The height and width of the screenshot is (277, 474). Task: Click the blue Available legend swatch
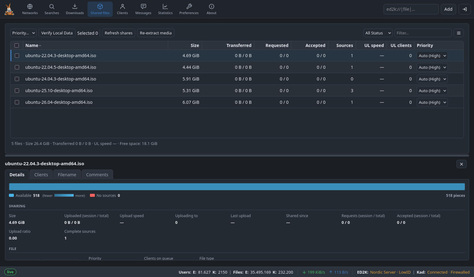pyautogui.click(x=11, y=195)
